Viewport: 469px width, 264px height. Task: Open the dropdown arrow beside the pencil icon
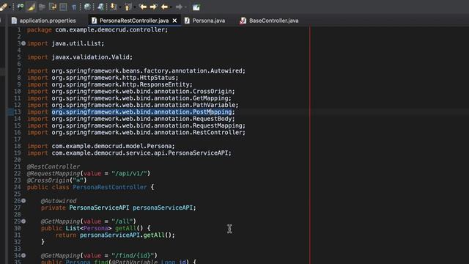click(x=10, y=7)
